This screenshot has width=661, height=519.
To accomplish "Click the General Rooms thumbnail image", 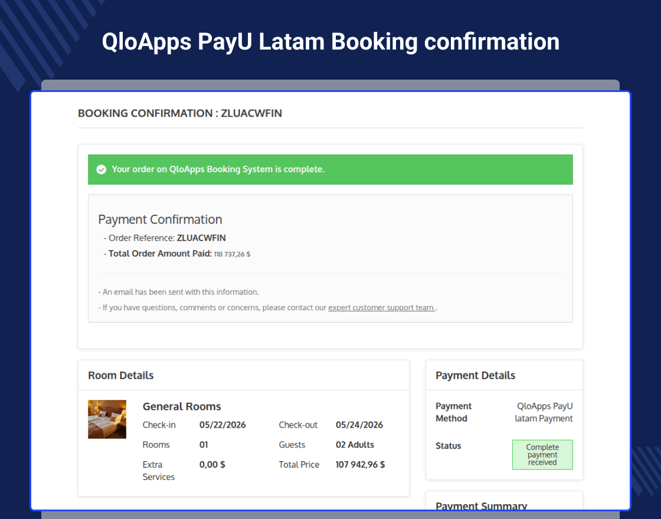I will point(107,419).
